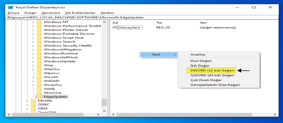Screen dimensions: 283x123
Task: Click the WindowsMitigation folder icon
Action: 39,50
